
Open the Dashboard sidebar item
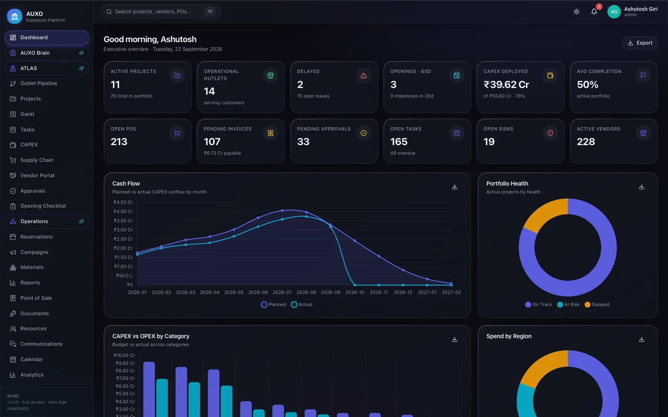click(47, 38)
